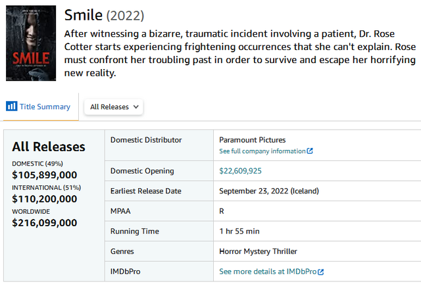421x286 pixels.
Task: Select the worldwide gross $216,099,000 figure
Action: click(45, 223)
